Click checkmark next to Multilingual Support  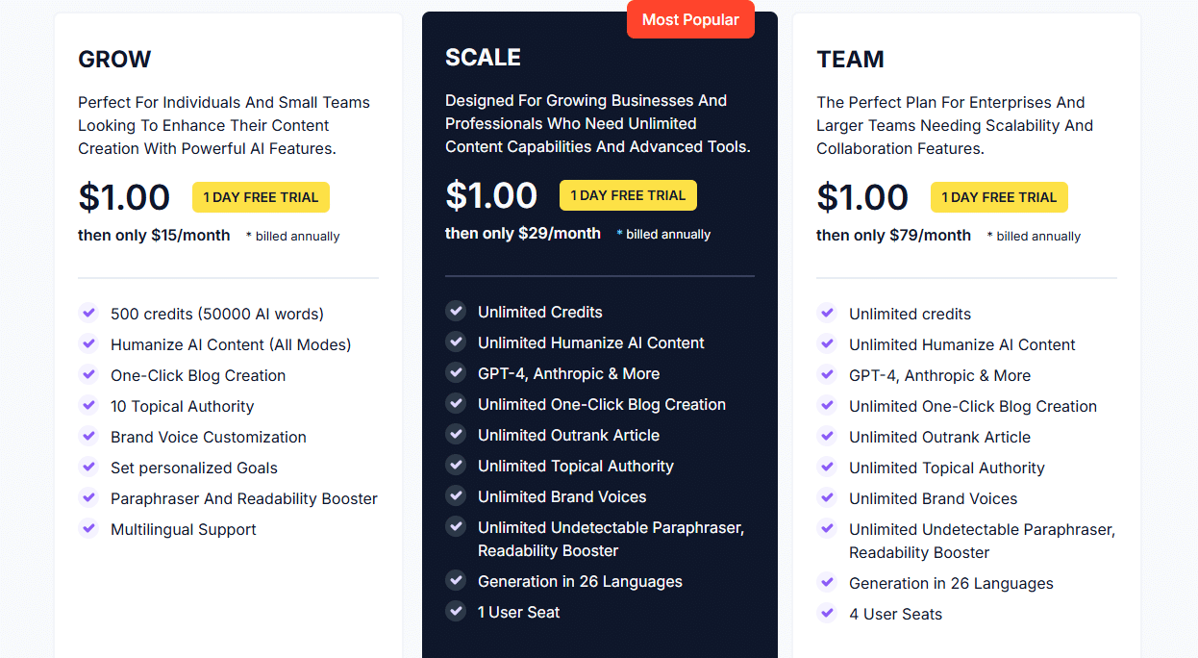[x=88, y=528]
